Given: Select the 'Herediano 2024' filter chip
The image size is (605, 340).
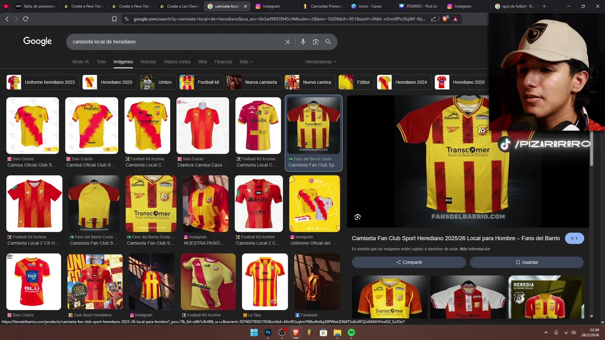Looking at the screenshot, I should (x=404, y=82).
